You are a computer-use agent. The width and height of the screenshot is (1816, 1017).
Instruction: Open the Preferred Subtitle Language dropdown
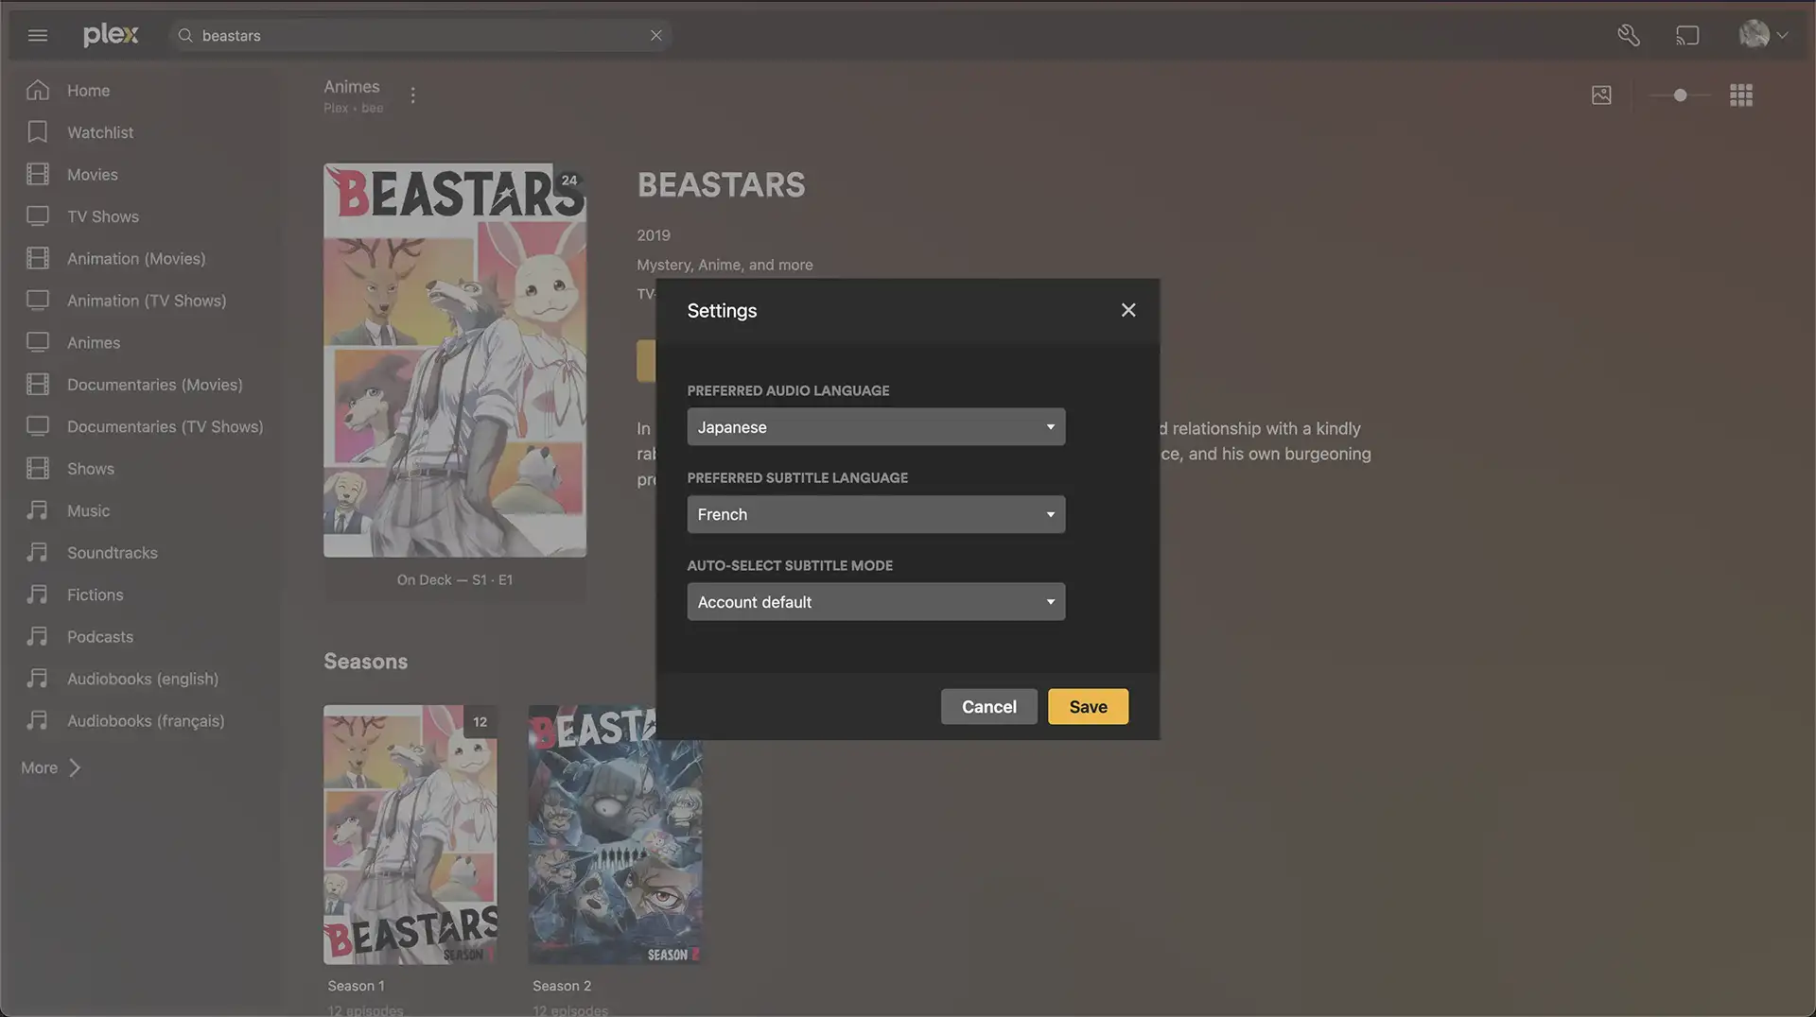click(875, 514)
